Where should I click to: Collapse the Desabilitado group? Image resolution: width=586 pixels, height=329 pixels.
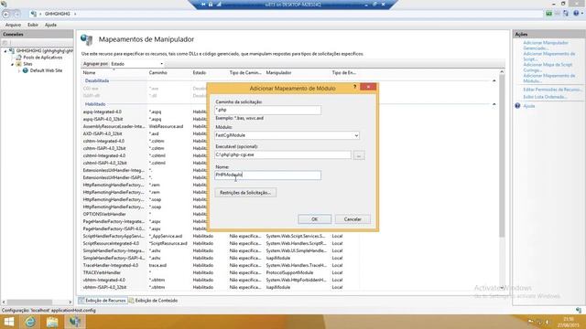494,80
